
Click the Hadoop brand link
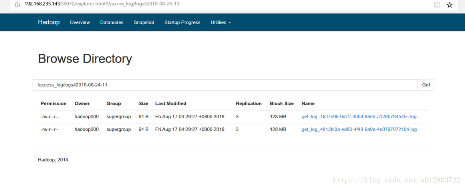[x=49, y=22]
